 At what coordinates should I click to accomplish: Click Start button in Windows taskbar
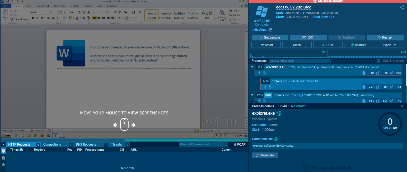6,136
